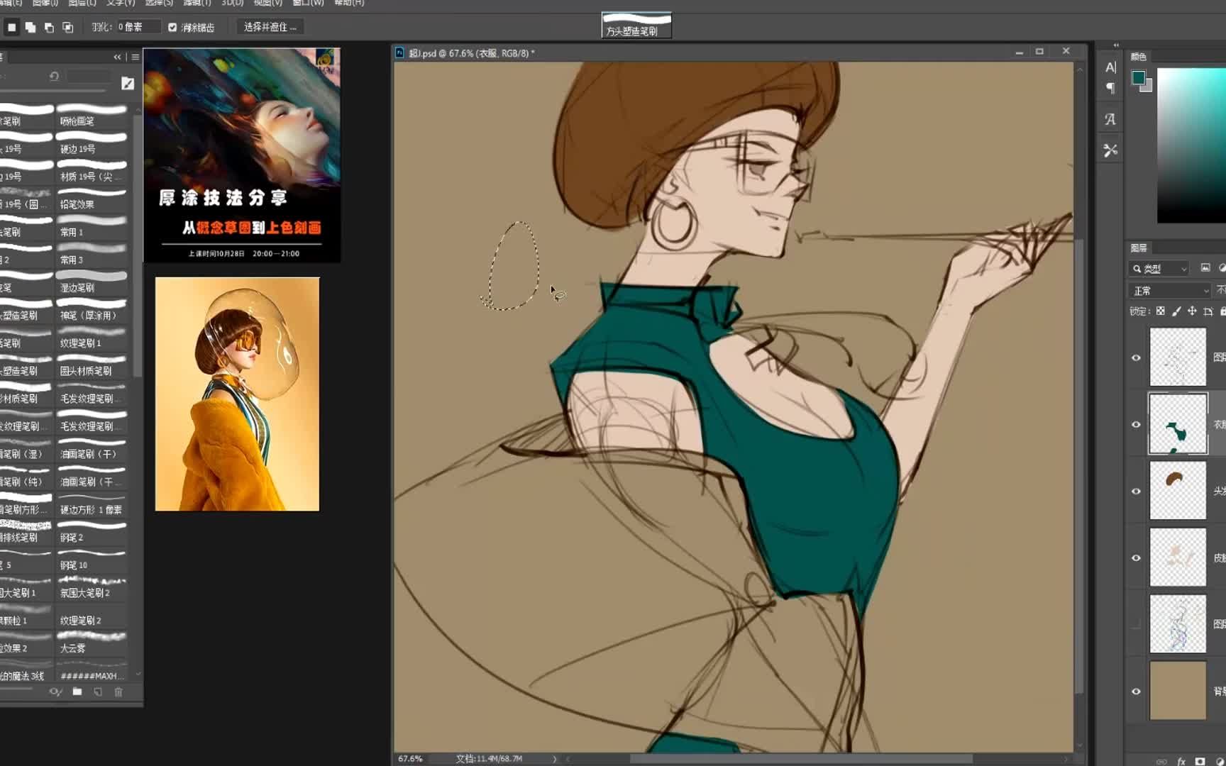This screenshot has width=1226, height=766.
Task: Open the 视图(V) menu
Action: point(267,3)
